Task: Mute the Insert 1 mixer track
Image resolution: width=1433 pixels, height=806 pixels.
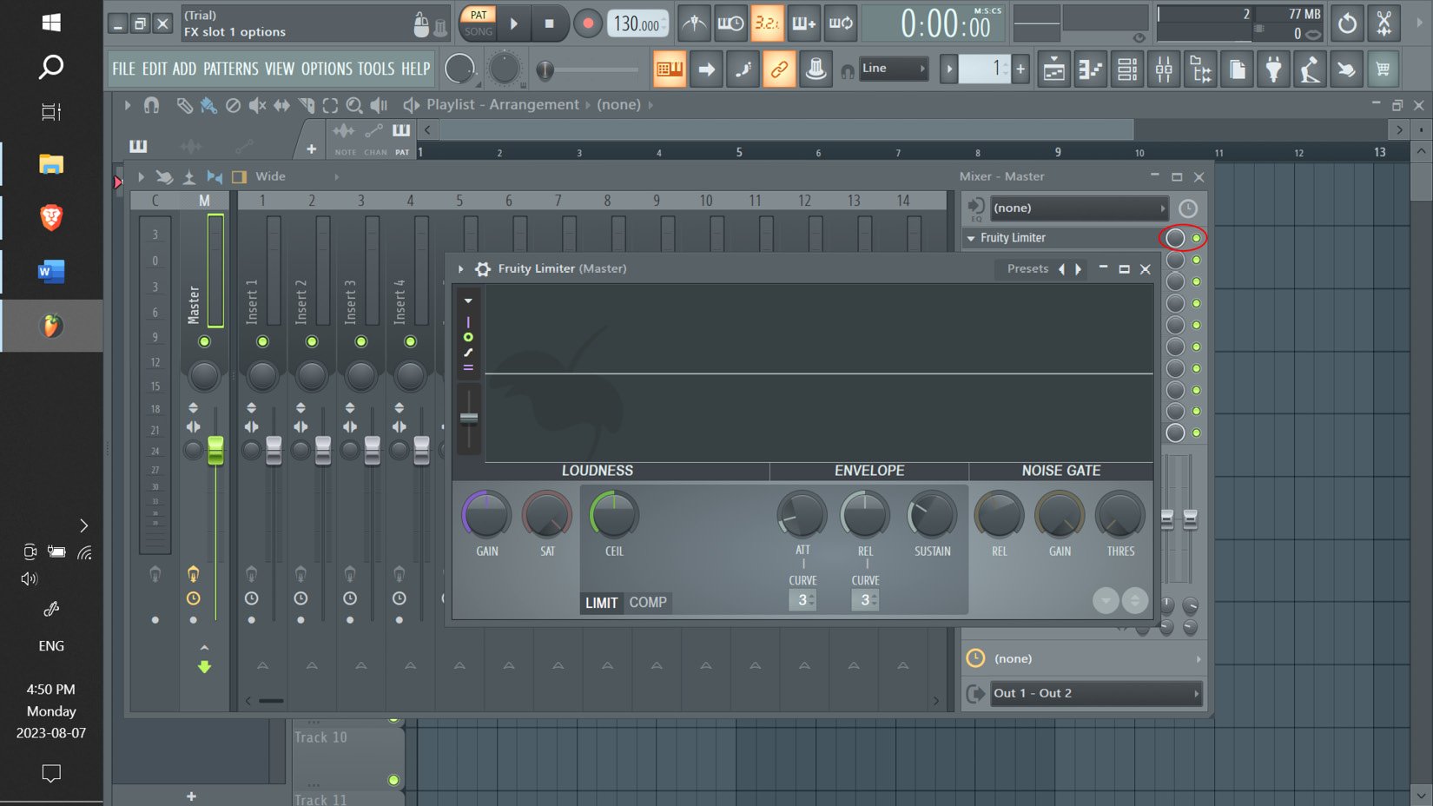Action: [x=262, y=341]
